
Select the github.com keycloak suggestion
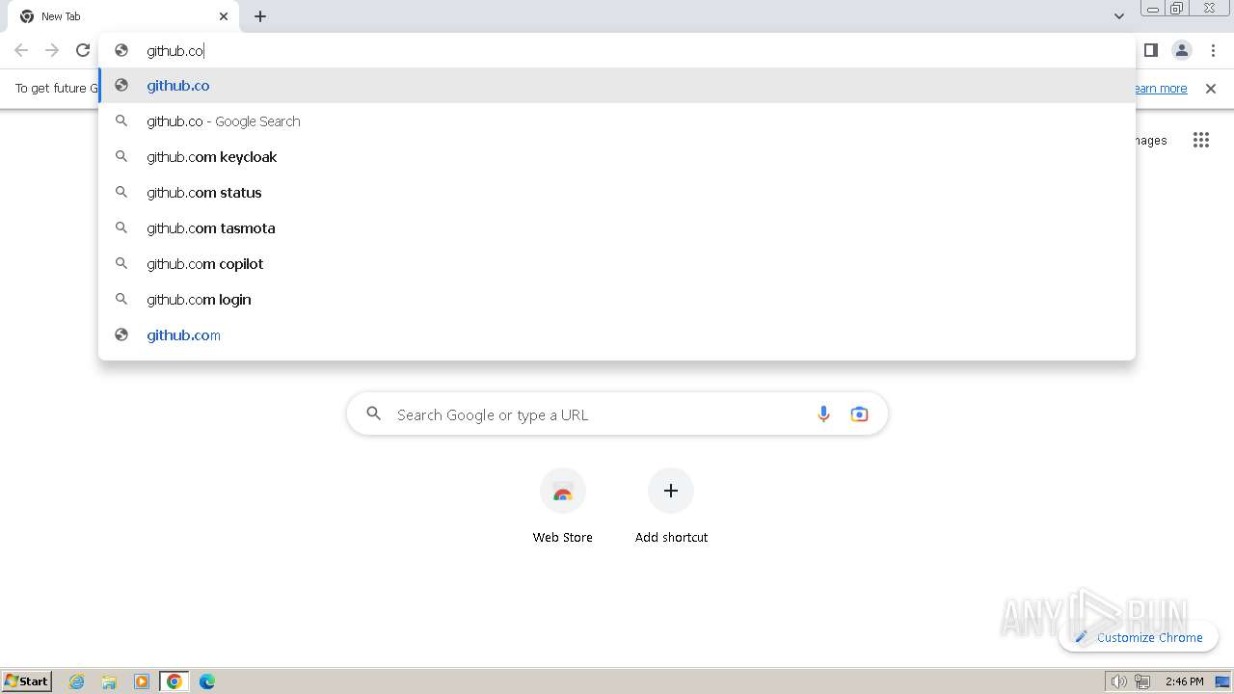(x=212, y=157)
